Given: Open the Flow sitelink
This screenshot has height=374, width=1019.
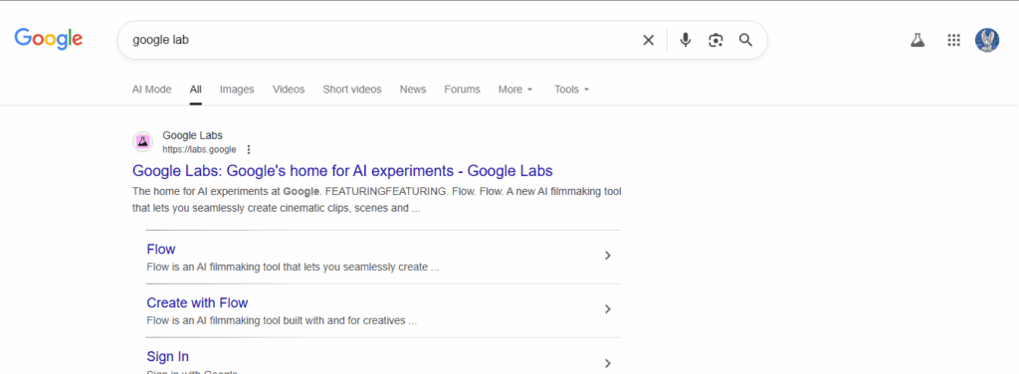Looking at the screenshot, I should (x=161, y=250).
